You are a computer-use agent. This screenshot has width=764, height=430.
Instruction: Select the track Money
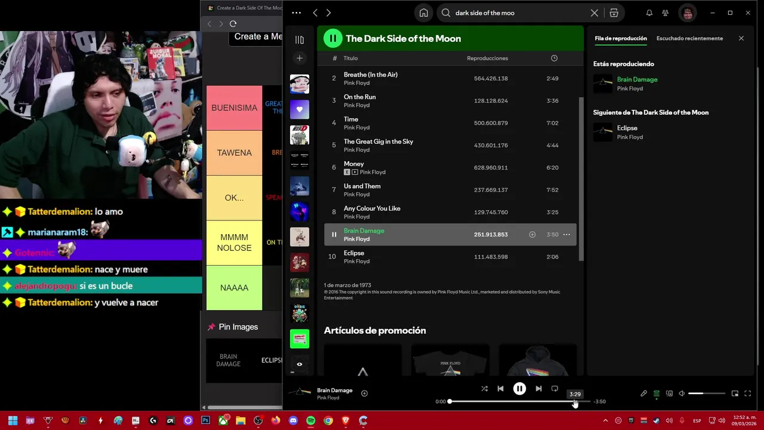[451, 167]
